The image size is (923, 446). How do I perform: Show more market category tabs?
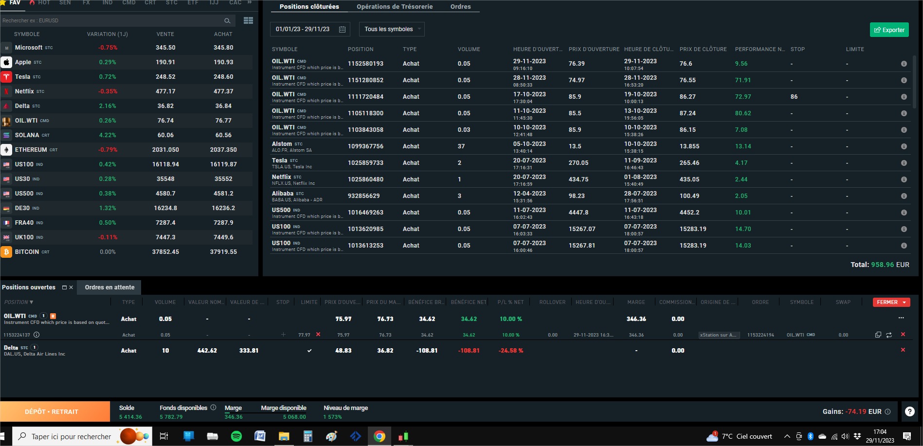point(250,2)
